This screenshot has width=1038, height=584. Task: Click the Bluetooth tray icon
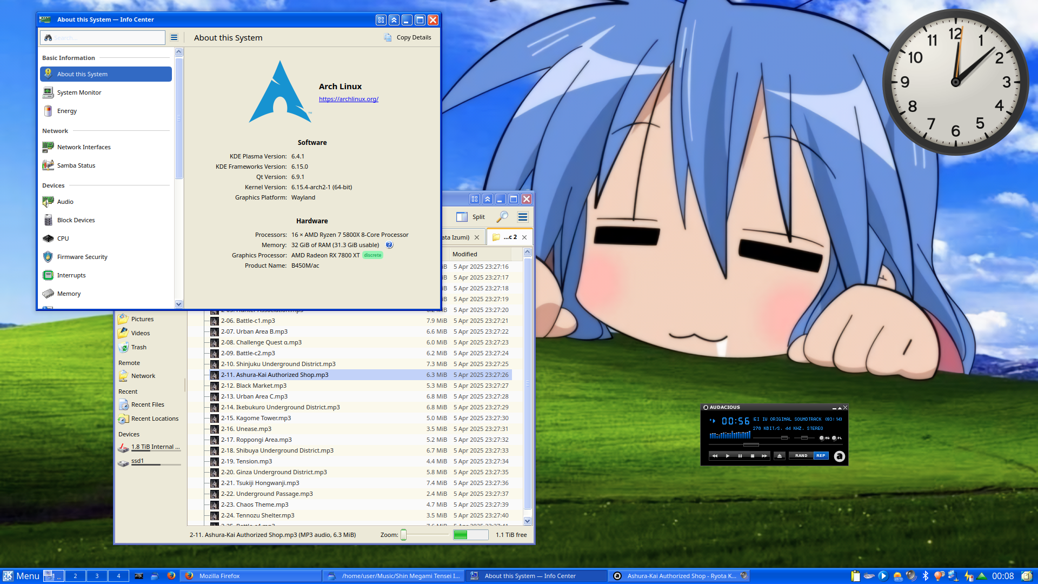(x=925, y=576)
